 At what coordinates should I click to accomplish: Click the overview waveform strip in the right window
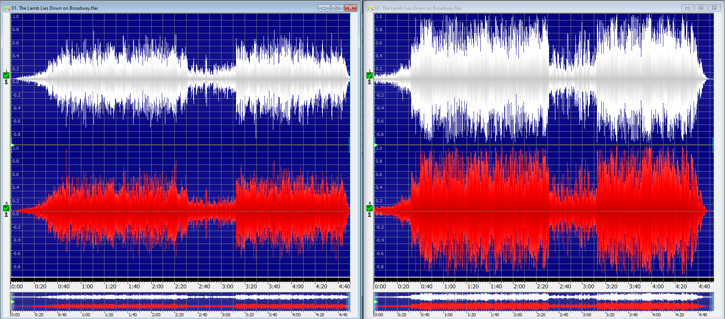(544, 301)
